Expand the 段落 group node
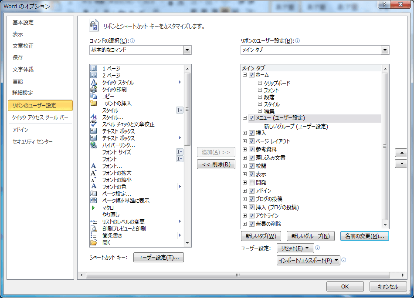Viewport: 414px width, 298px height. (260, 97)
